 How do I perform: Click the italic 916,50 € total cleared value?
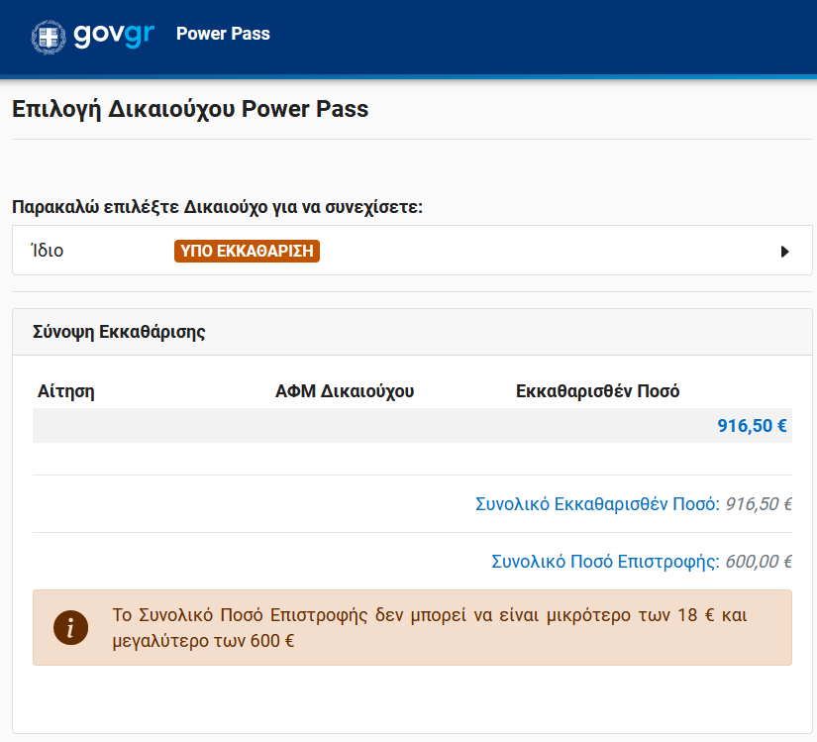click(759, 504)
